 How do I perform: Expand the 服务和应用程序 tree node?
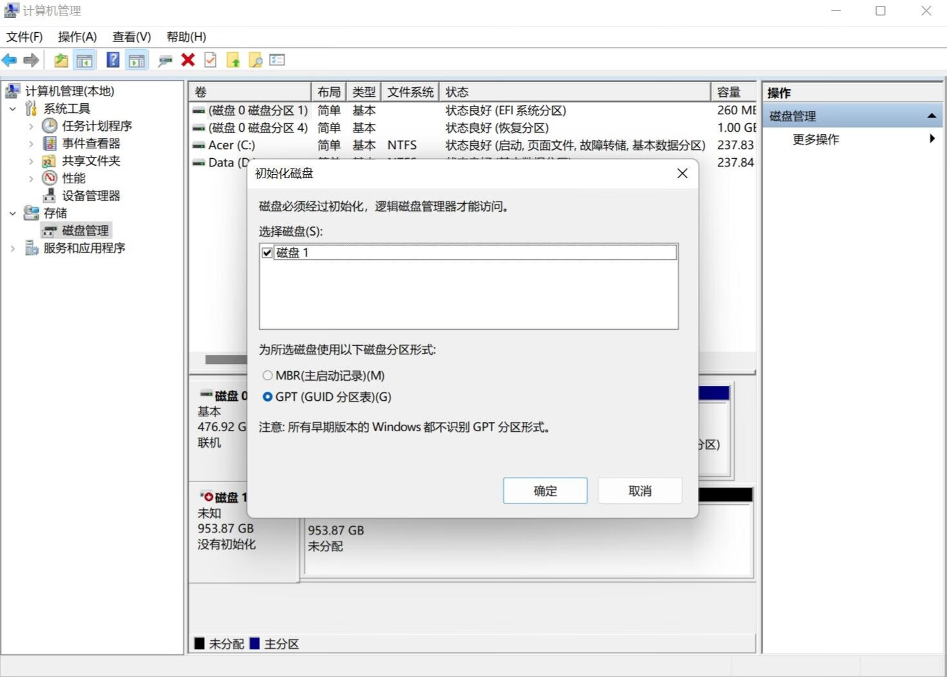(x=12, y=247)
